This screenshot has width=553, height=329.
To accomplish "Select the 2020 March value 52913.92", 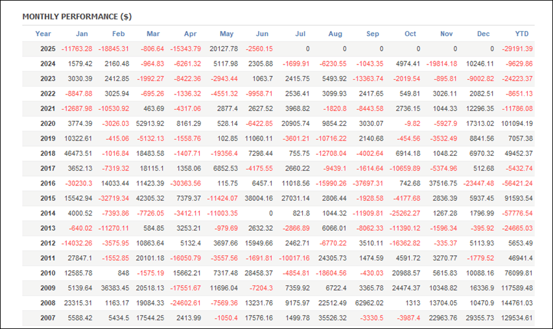I will [151, 123].
